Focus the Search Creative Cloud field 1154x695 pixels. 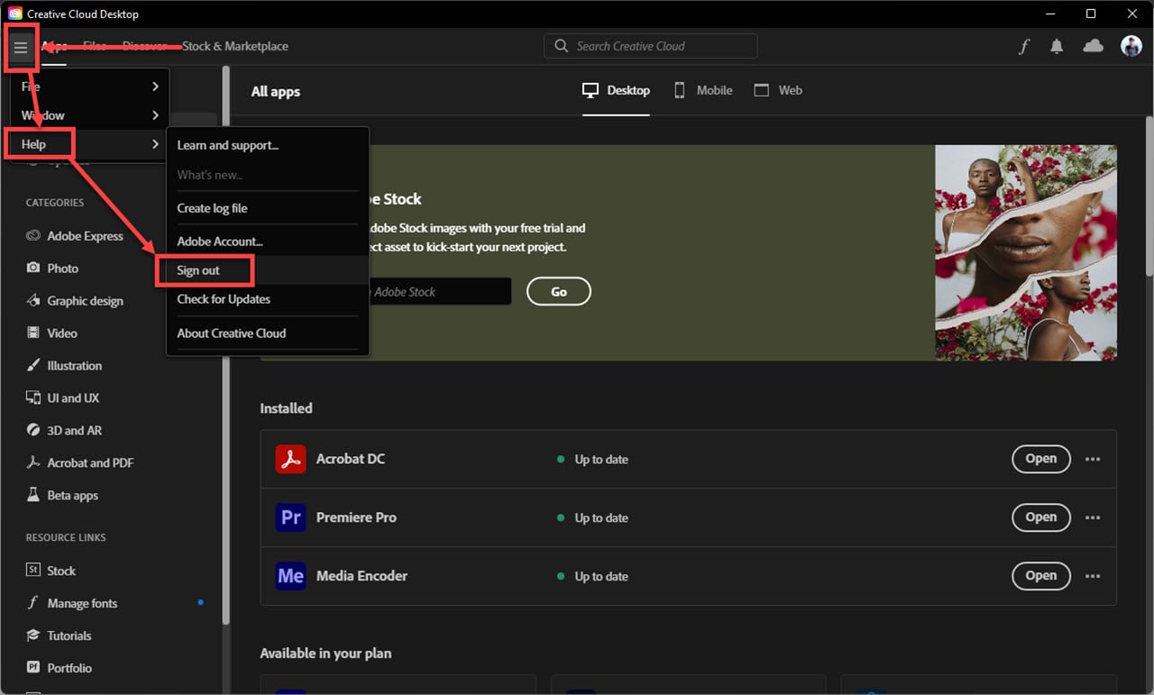click(650, 46)
